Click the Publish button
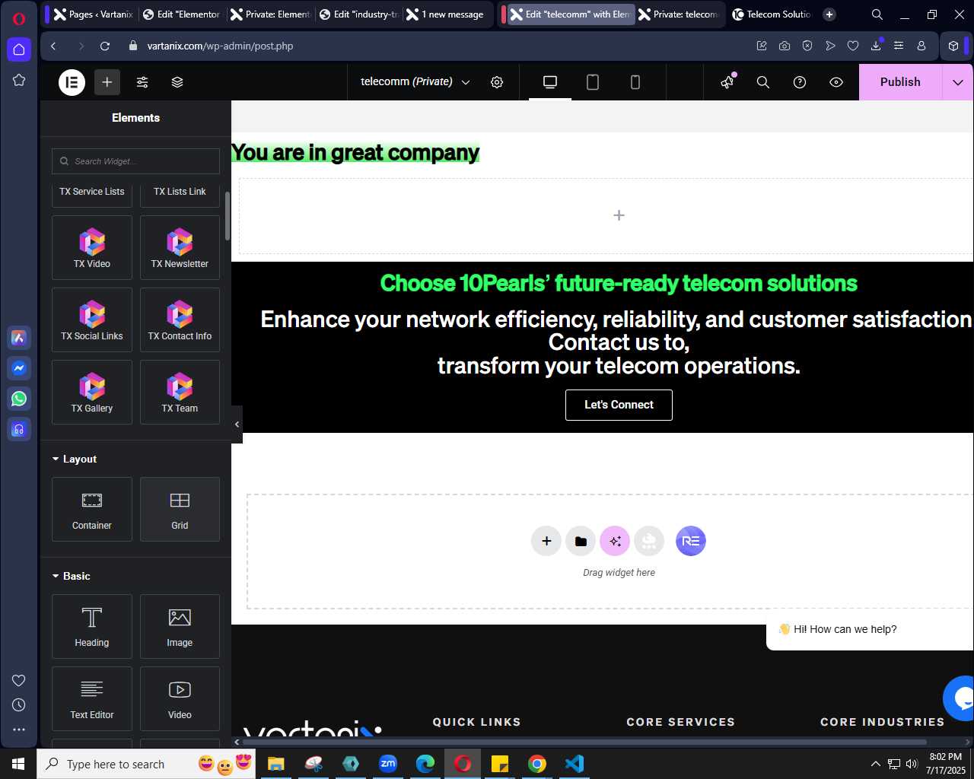Screen dimensions: 974x779 tap(900, 82)
